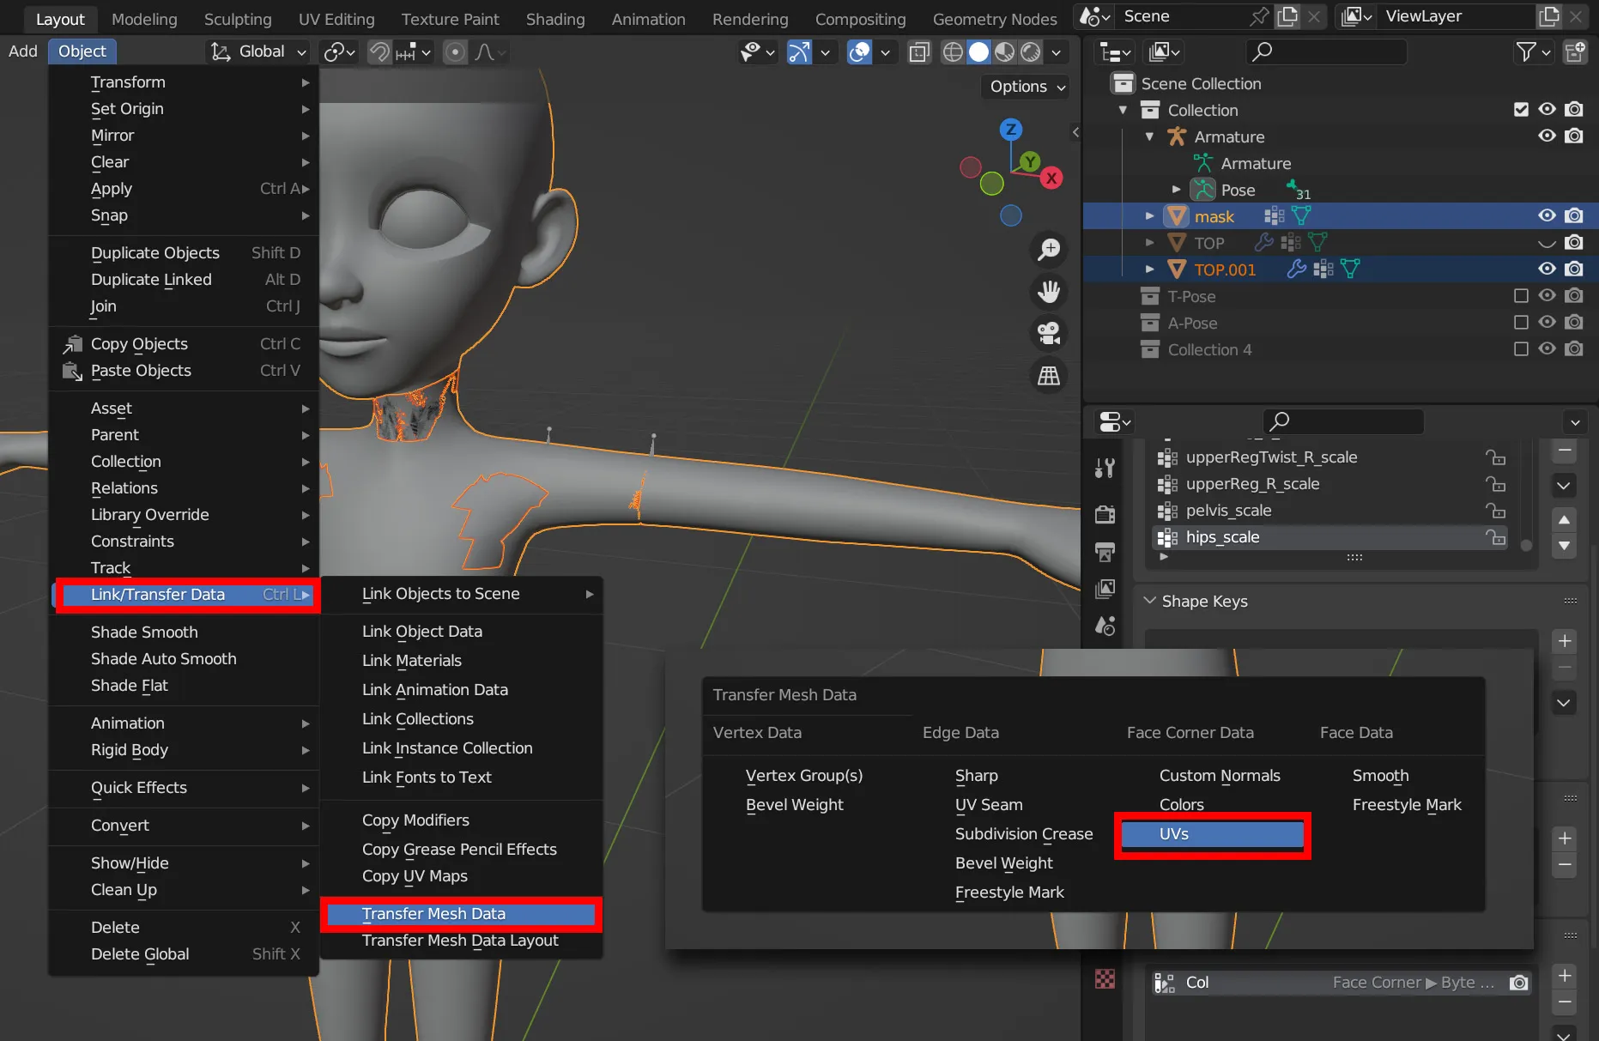
Task: Open Render properties tab icon
Action: pyautogui.click(x=1105, y=513)
